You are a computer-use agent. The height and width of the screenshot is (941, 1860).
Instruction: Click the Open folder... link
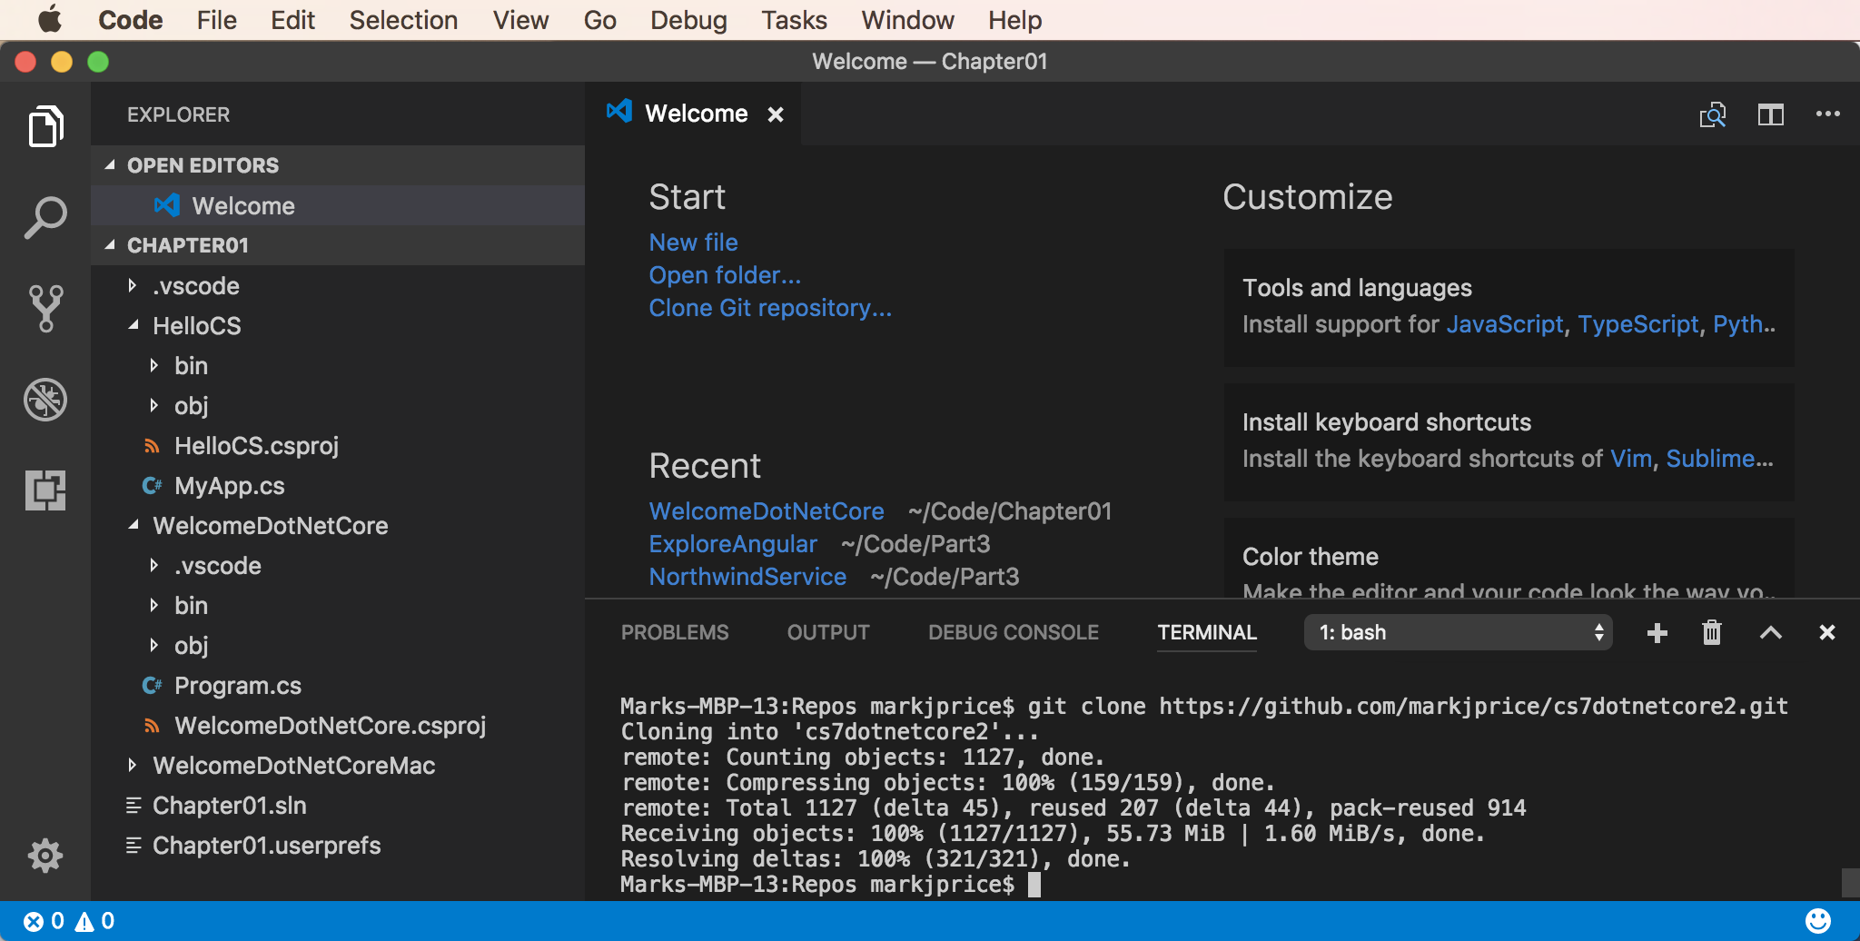click(725, 275)
